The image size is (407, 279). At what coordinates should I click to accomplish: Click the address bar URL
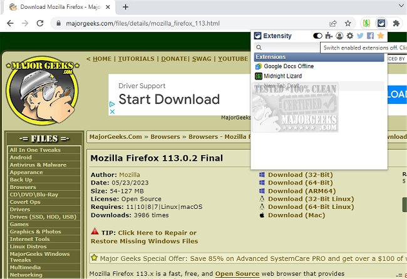tap(143, 24)
